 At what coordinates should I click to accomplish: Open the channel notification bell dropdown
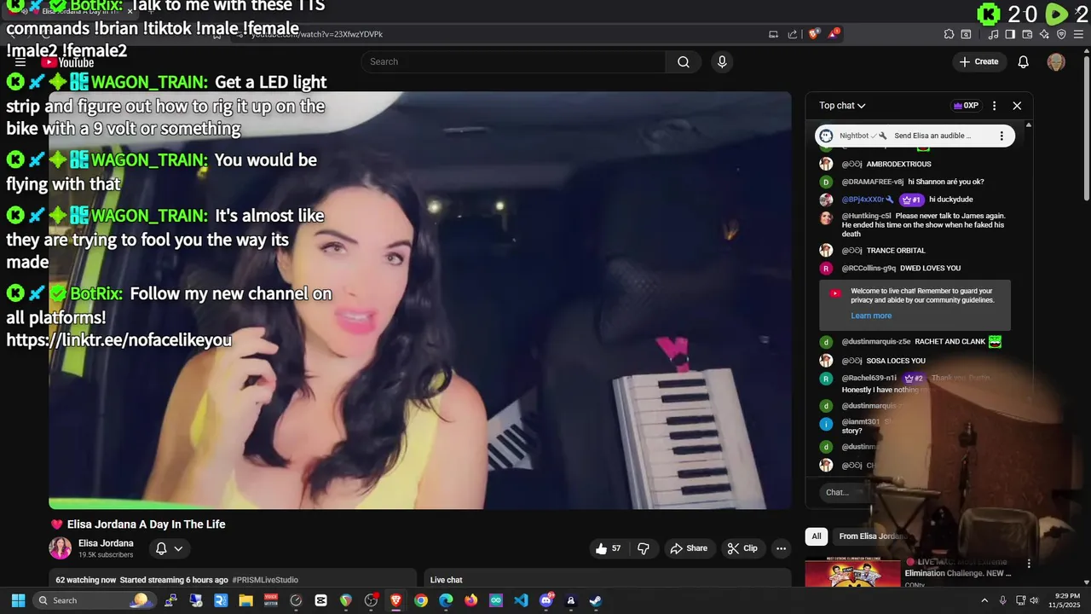tap(169, 548)
